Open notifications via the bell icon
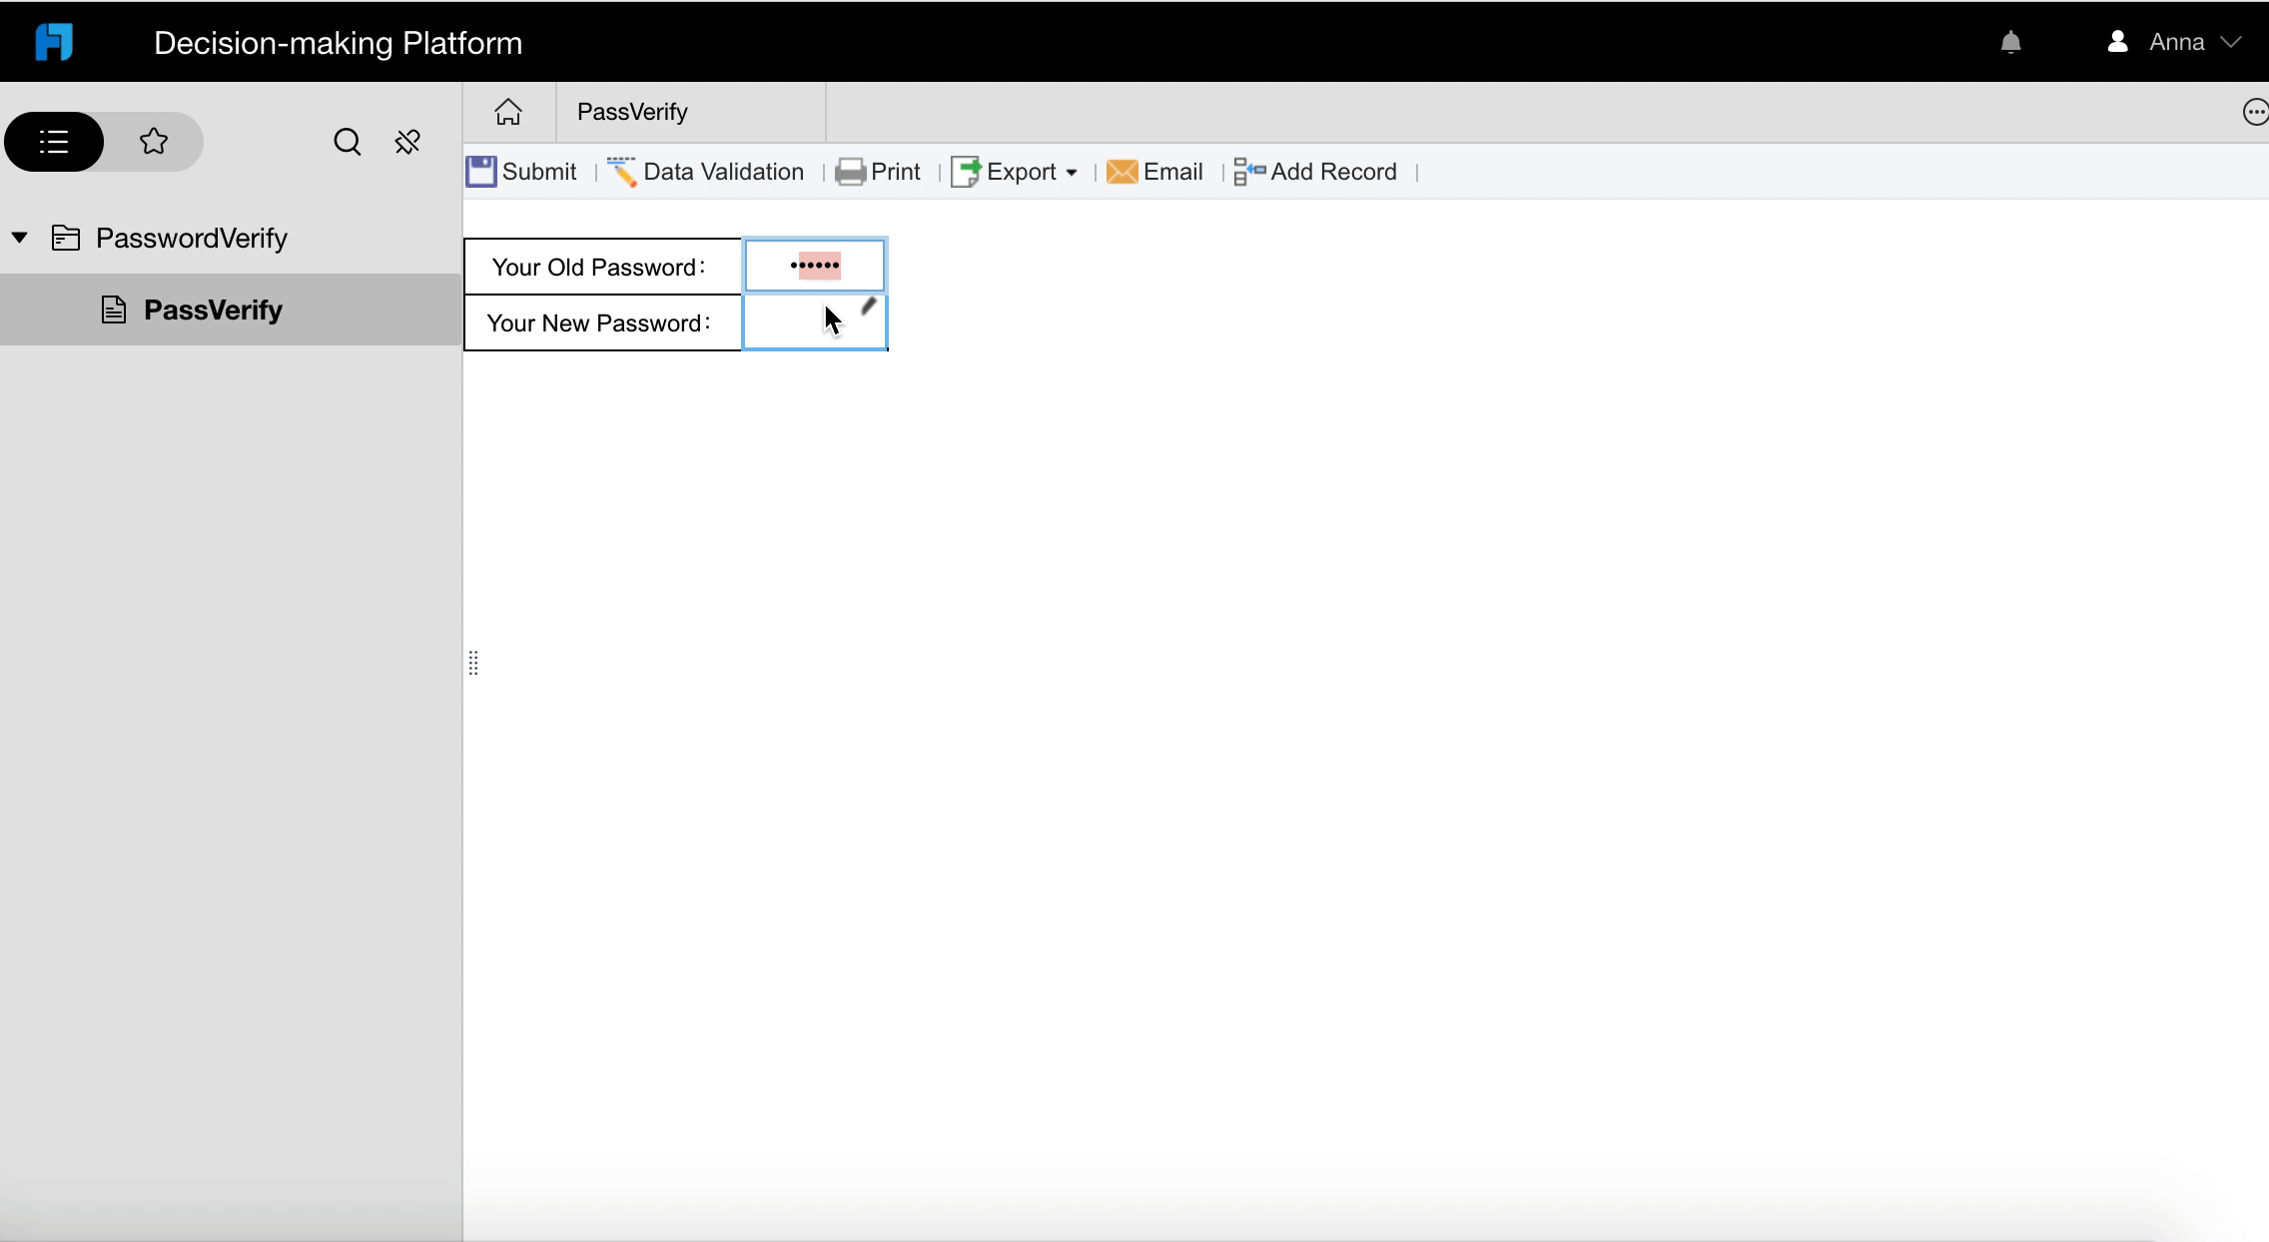The image size is (2269, 1242). [x=2010, y=41]
